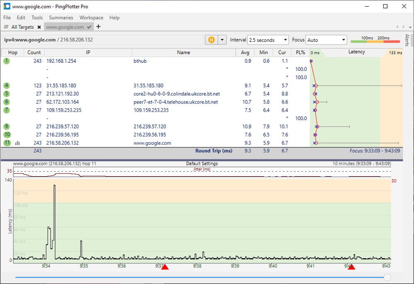
Task: Click the red triangle marker near 9:37
Action: tap(165, 267)
